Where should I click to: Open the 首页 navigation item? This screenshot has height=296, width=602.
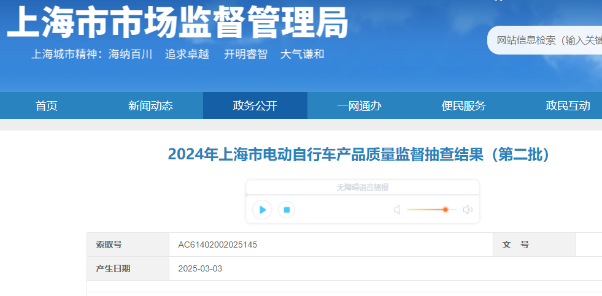(x=47, y=105)
